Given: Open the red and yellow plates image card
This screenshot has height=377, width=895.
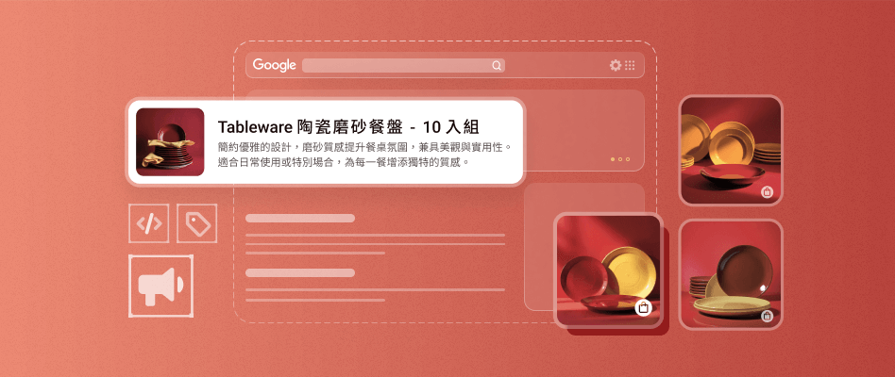Looking at the screenshot, I should click(x=608, y=270).
